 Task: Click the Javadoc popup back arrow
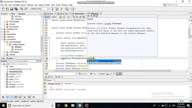89,16
